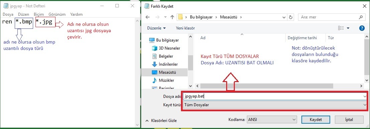Click the search magnifier icon
The width and height of the screenshot is (370, 129).
click(361, 17)
